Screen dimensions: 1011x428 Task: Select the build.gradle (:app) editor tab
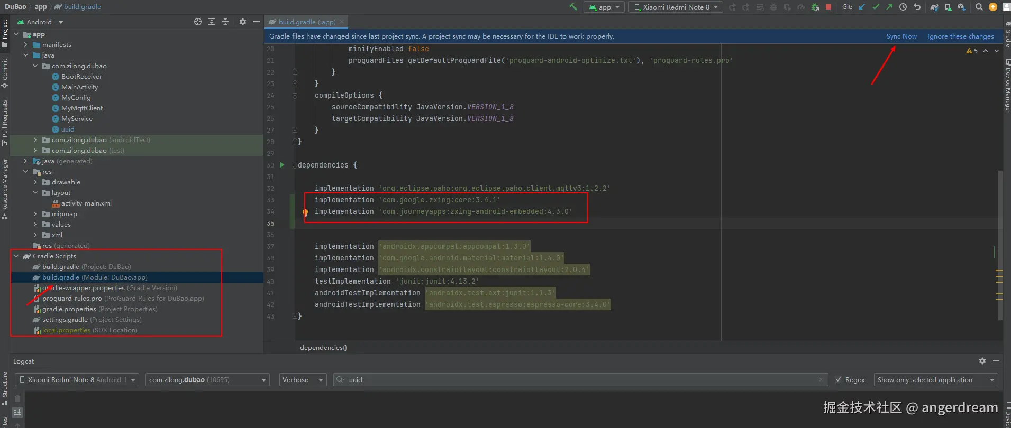click(x=307, y=22)
